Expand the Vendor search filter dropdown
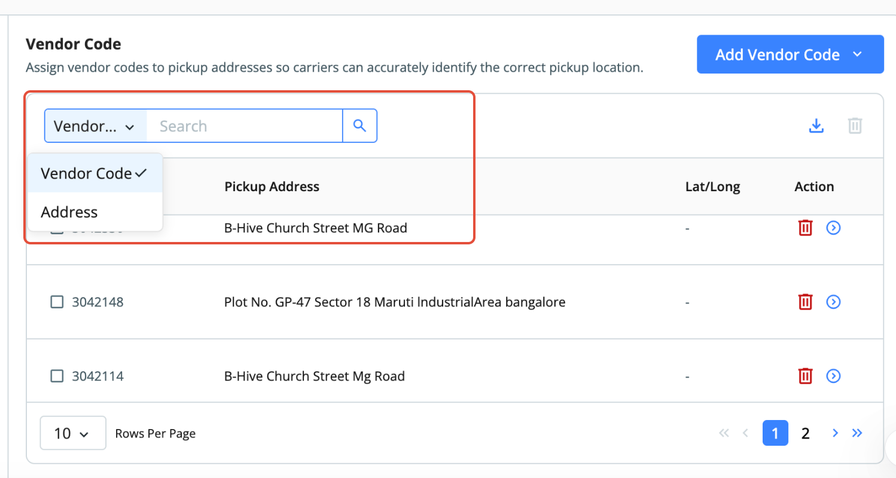This screenshot has width=896, height=478. pos(96,126)
